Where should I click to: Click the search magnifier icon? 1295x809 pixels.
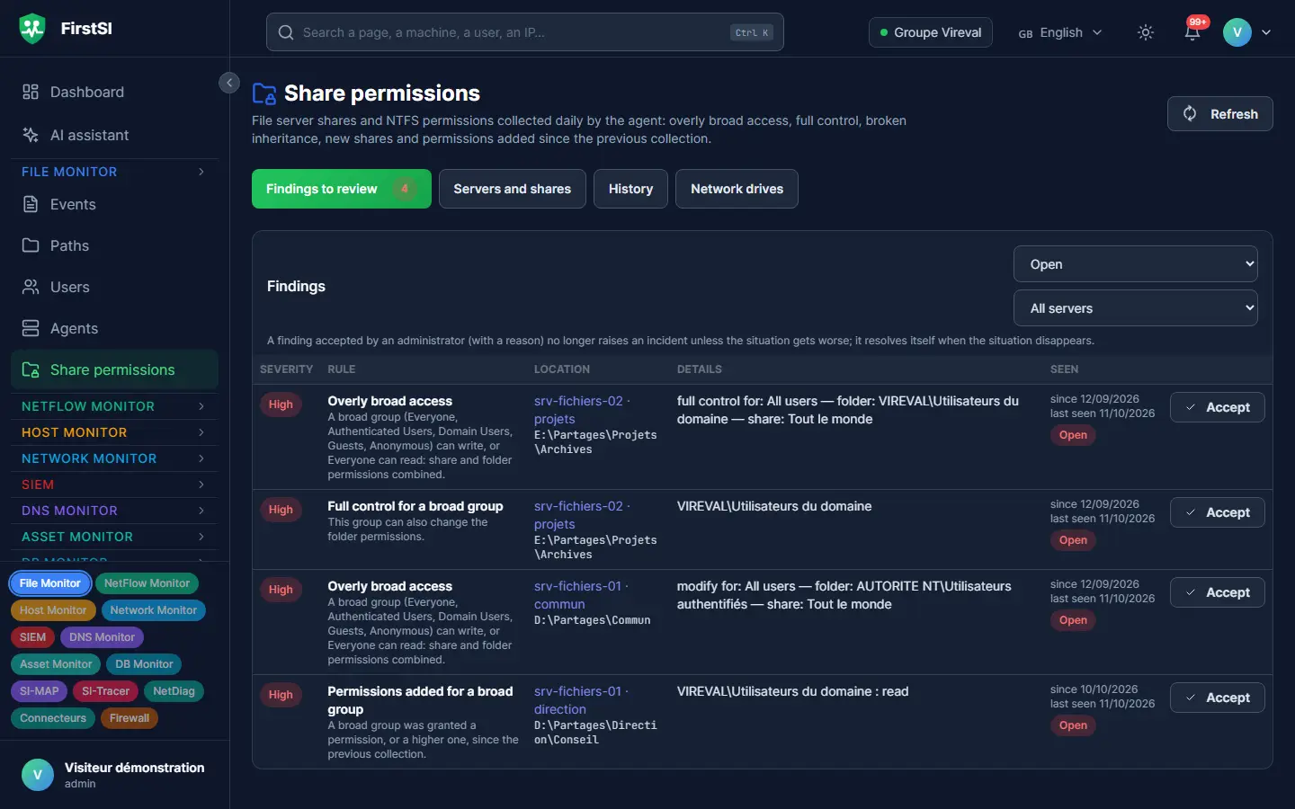[286, 32]
